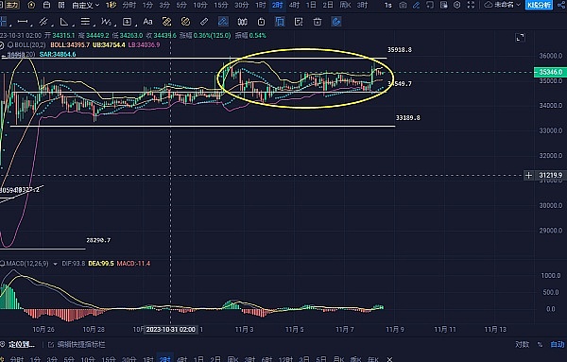Click the 33189.8 support line label
This screenshot has width=567, height=362.
408,117
